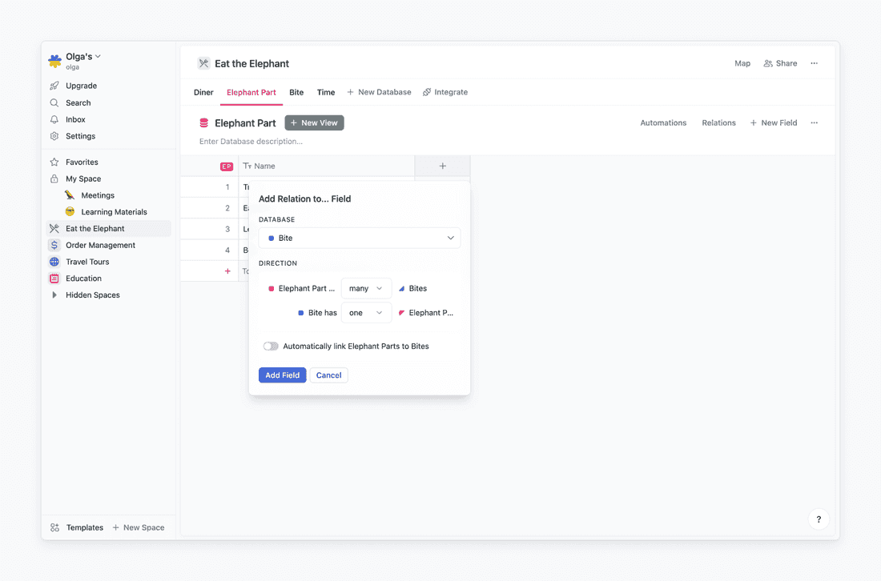Image resolution: width=881 pixels, height=581 pixels.
Task: Enable automatically link Elephant Parts to Bites
Action: coord(271,346)
